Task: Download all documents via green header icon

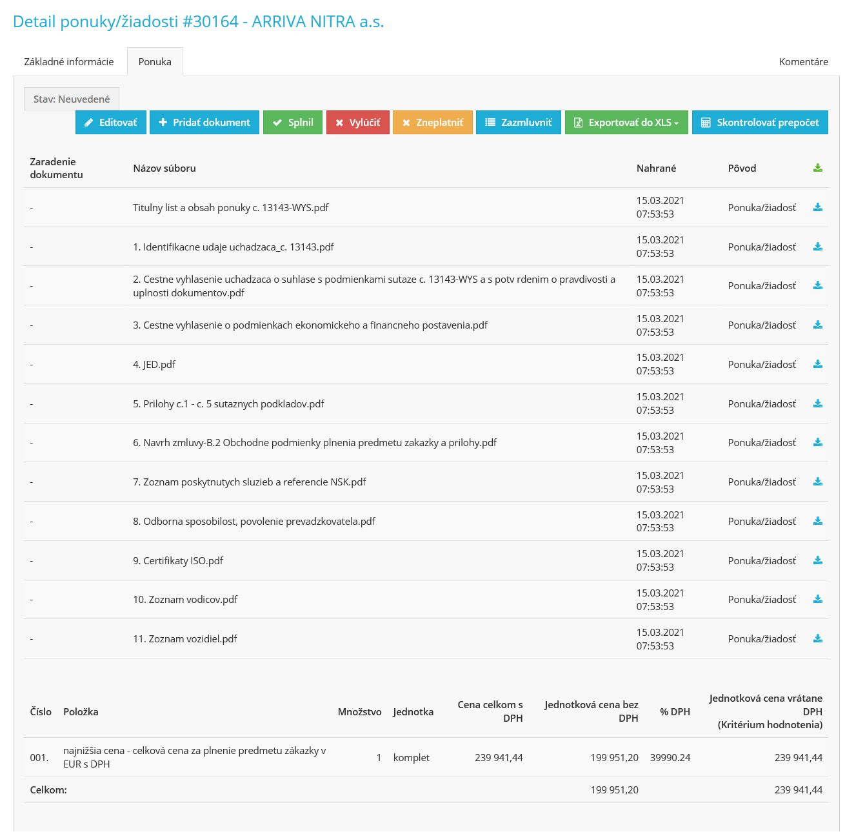Action: tap(817, 168)
